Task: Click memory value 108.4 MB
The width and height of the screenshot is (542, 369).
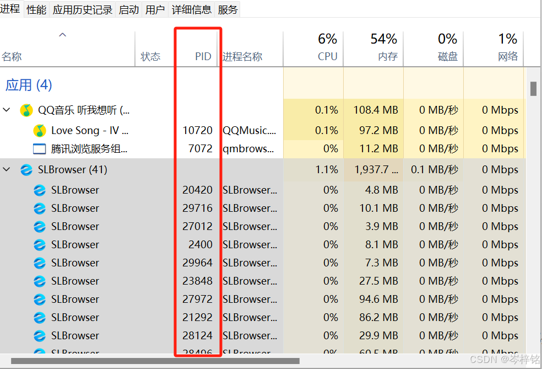Action: point(376,110)
